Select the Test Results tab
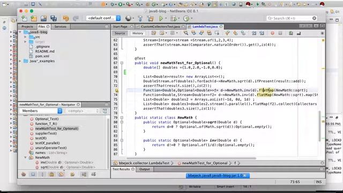This screenshot has height=193, width=343. pyautogui.click(x=121, y=169)
